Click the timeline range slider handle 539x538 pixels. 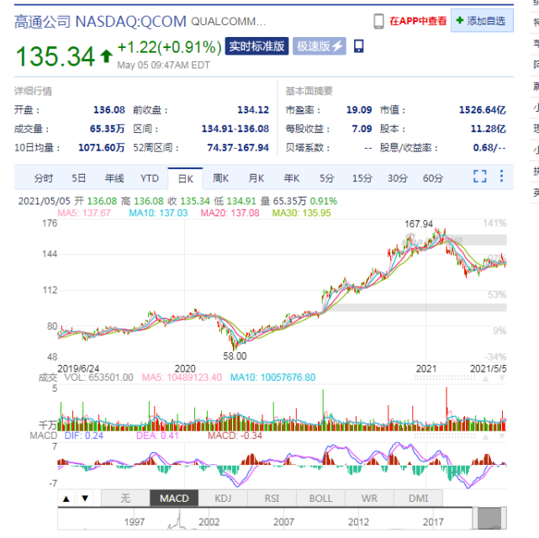point(489,519)
